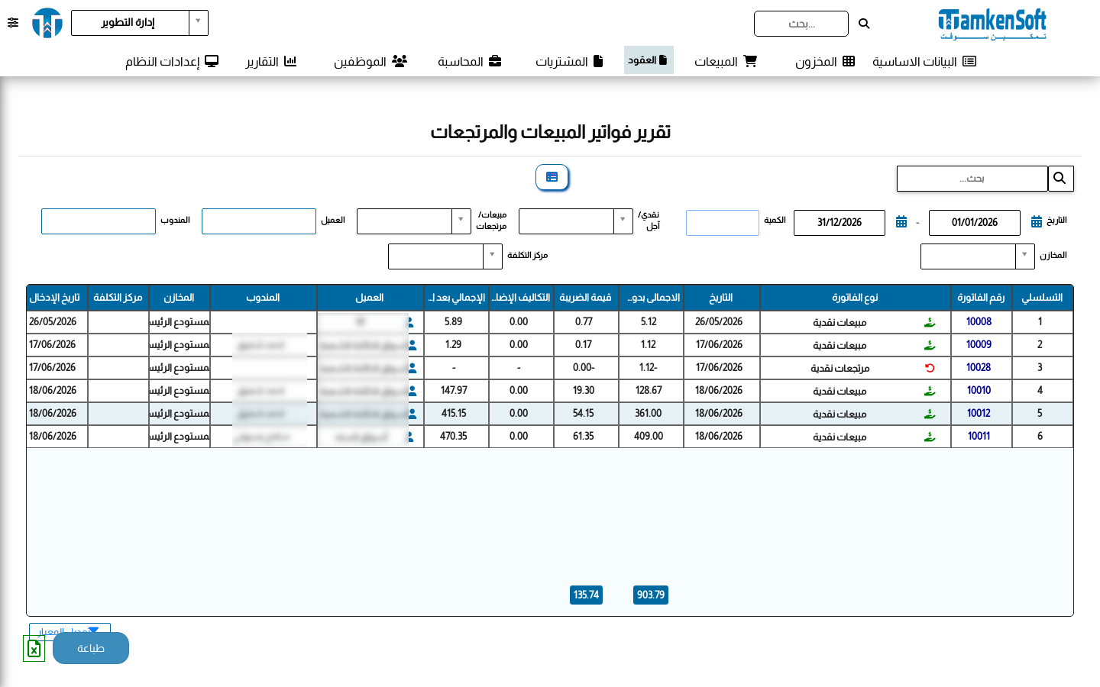This screenshot has width=1100, height=687.
Task: Click customer person icon in row 4
Action: pos(412,391)
